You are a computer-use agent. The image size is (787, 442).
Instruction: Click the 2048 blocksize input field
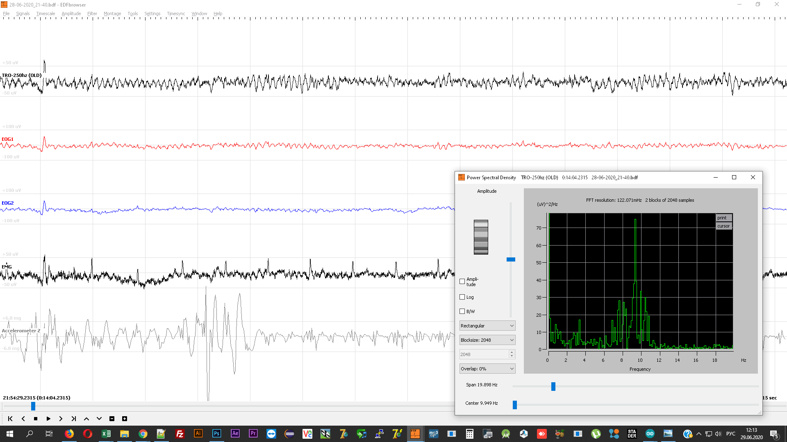(484, 354)
